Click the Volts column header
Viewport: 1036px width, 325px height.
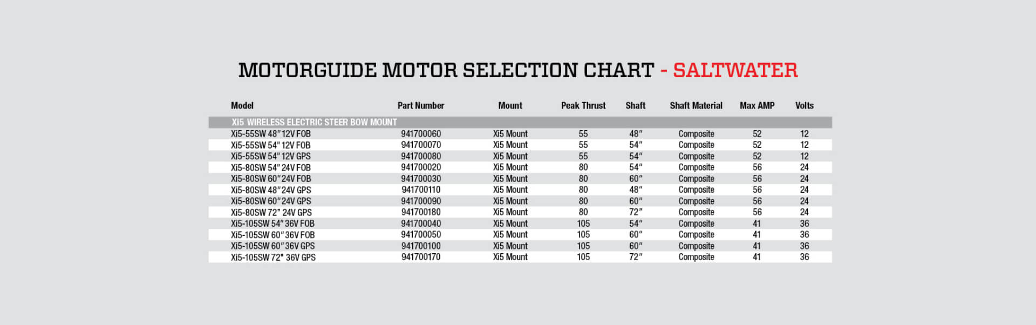804,106
